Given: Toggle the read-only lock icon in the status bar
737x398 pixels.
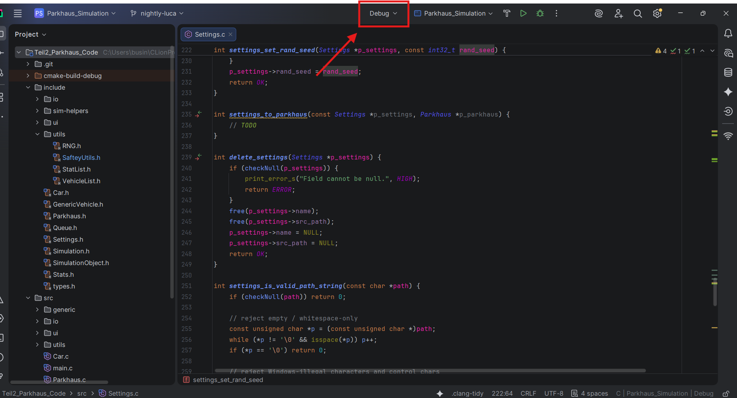Looking at the screenshot, I should tap(726, 393).
